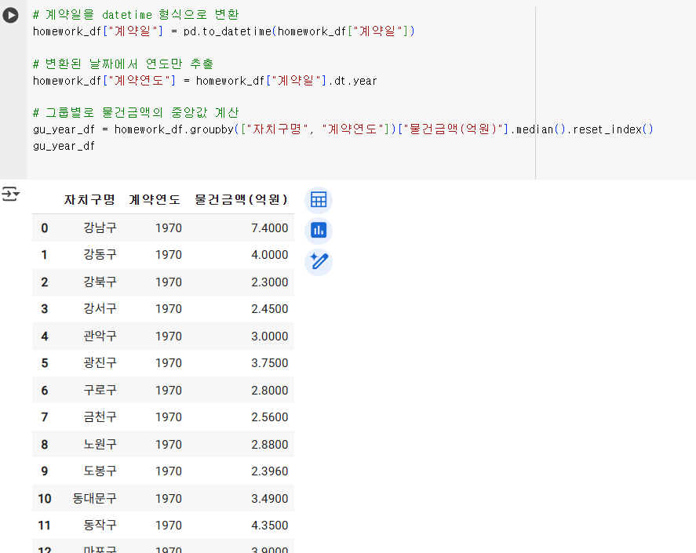
Task: Click the value 2.3960
Action: click(269, 471)
